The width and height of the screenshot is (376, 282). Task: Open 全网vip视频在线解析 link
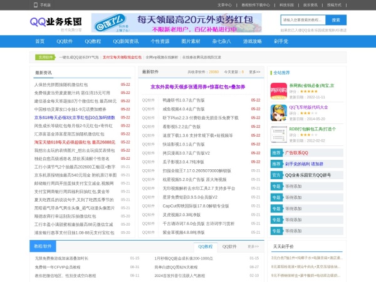coord(162,57)
